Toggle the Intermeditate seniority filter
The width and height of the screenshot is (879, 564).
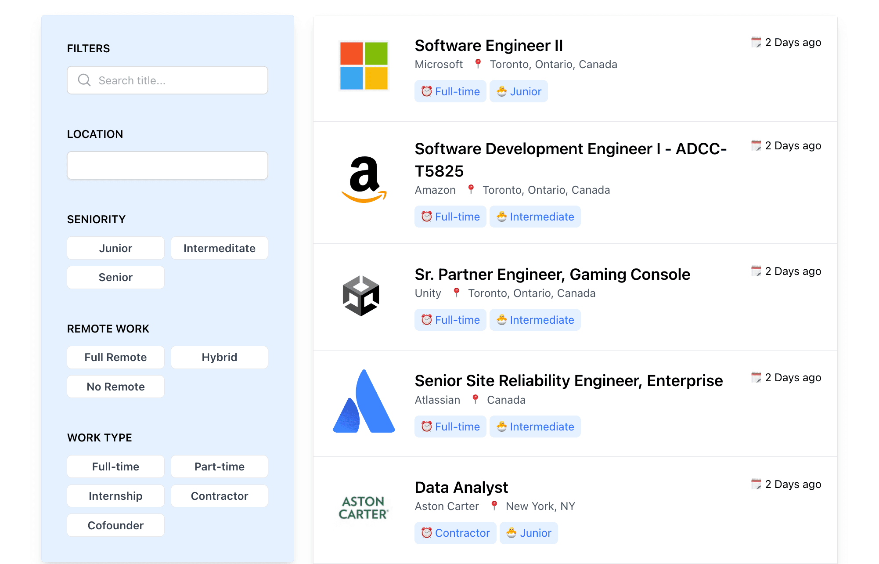pos(220,248)
